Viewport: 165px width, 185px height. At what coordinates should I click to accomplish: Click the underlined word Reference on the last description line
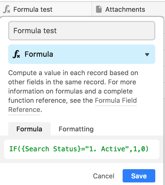pos(24,110)
